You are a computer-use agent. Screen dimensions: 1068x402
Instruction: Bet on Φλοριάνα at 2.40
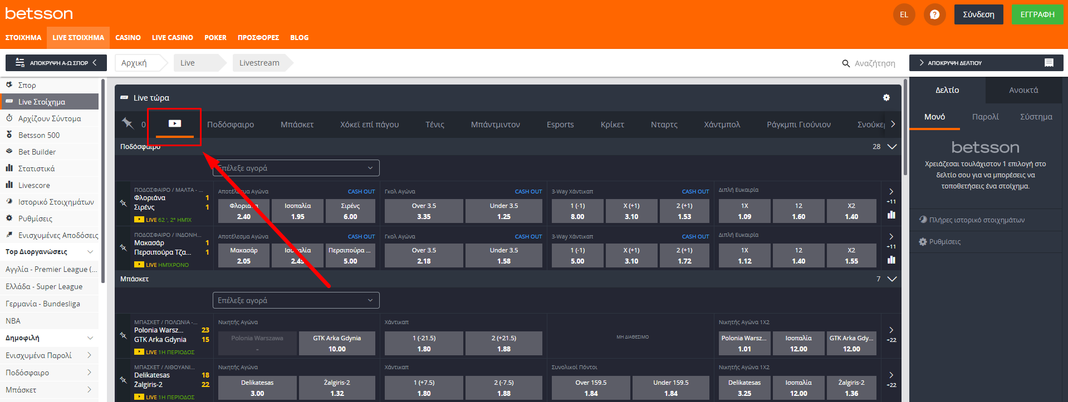coord(243,211)
